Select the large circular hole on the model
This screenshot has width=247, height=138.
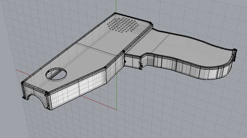tap(56, 74)
